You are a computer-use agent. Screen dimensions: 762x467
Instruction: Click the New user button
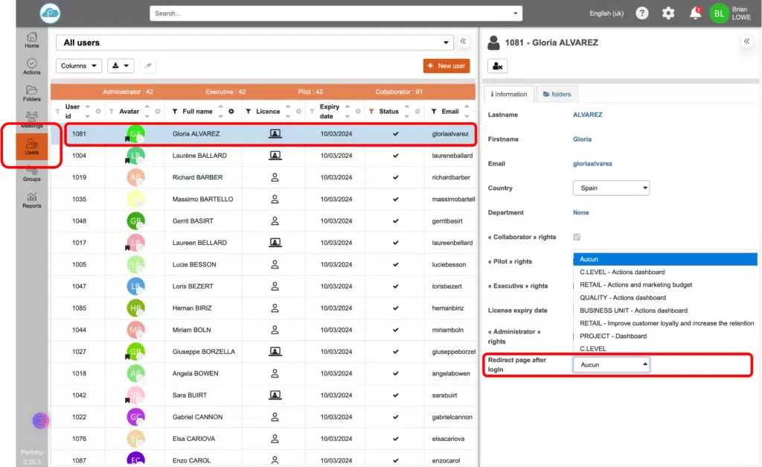446,66
